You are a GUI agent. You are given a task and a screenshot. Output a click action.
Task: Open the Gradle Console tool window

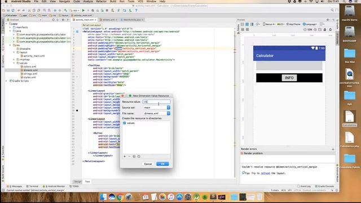[325, 186]
